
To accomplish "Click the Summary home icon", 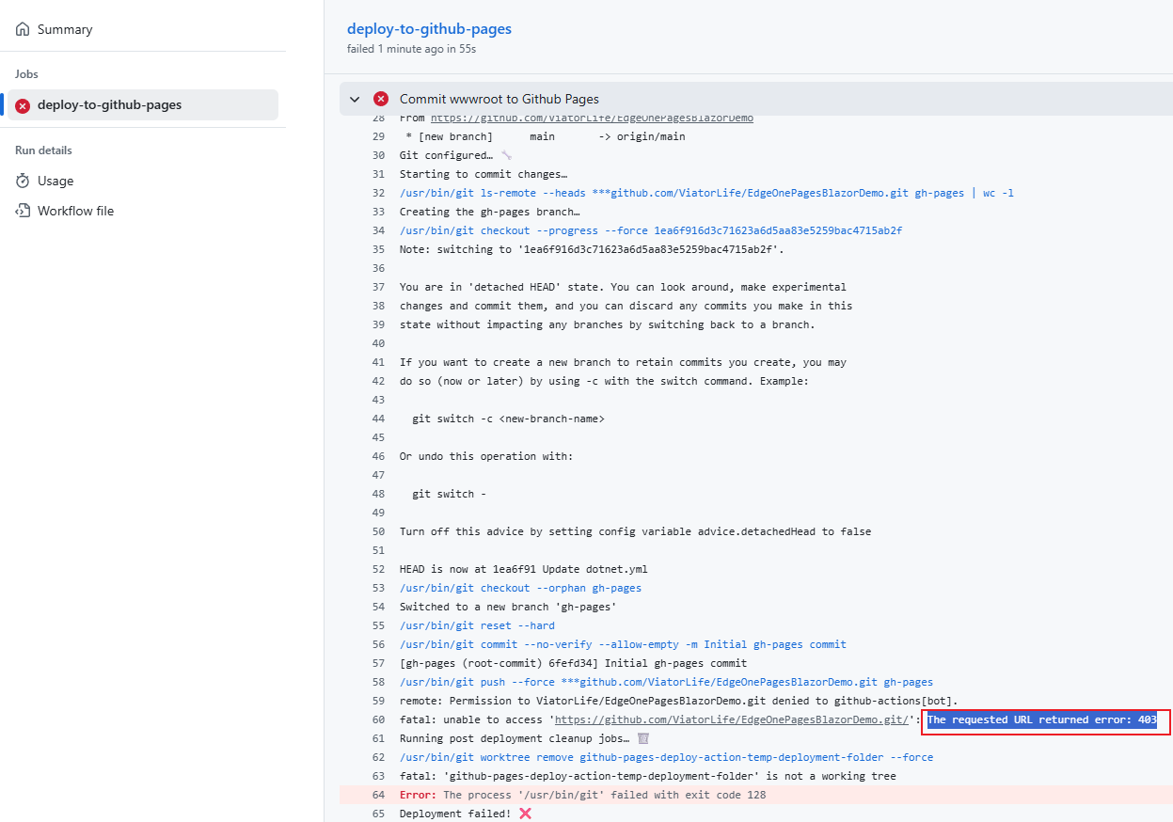I will tap(23, 29).
